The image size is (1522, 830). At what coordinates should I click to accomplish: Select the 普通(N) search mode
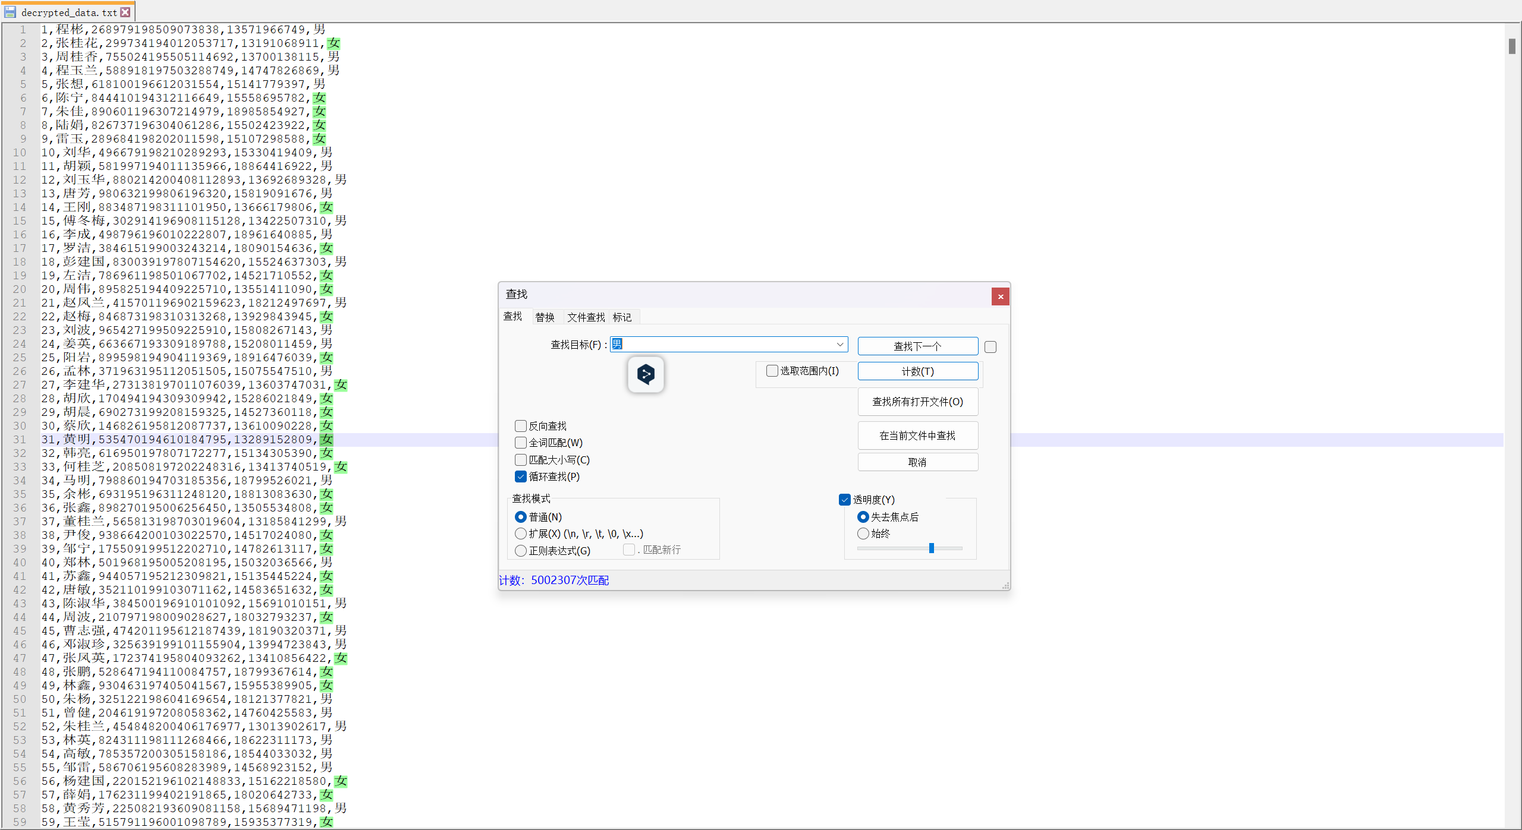(521, 517)
